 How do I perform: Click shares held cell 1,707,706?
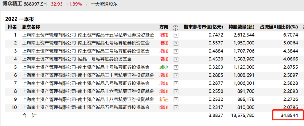[244, 51]
